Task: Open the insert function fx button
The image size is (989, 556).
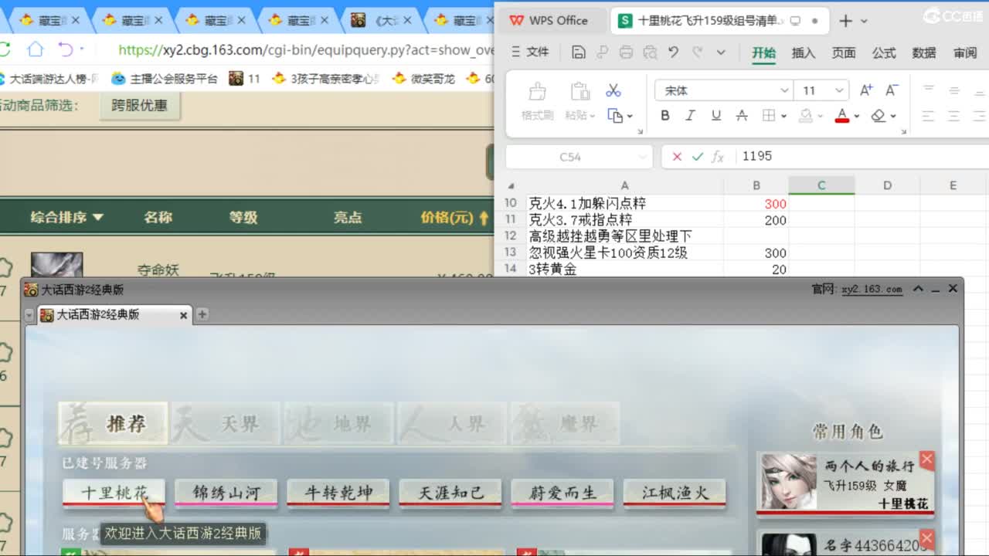Action: click(718, 157)
